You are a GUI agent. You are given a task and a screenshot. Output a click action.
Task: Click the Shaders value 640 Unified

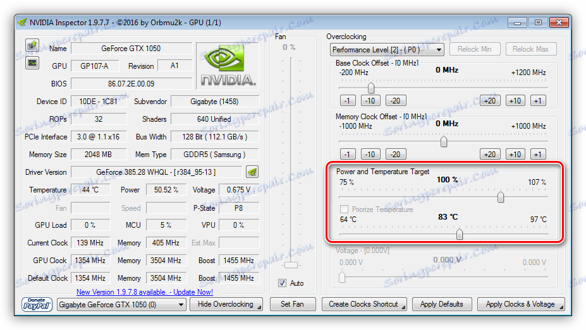click(214, 119)
